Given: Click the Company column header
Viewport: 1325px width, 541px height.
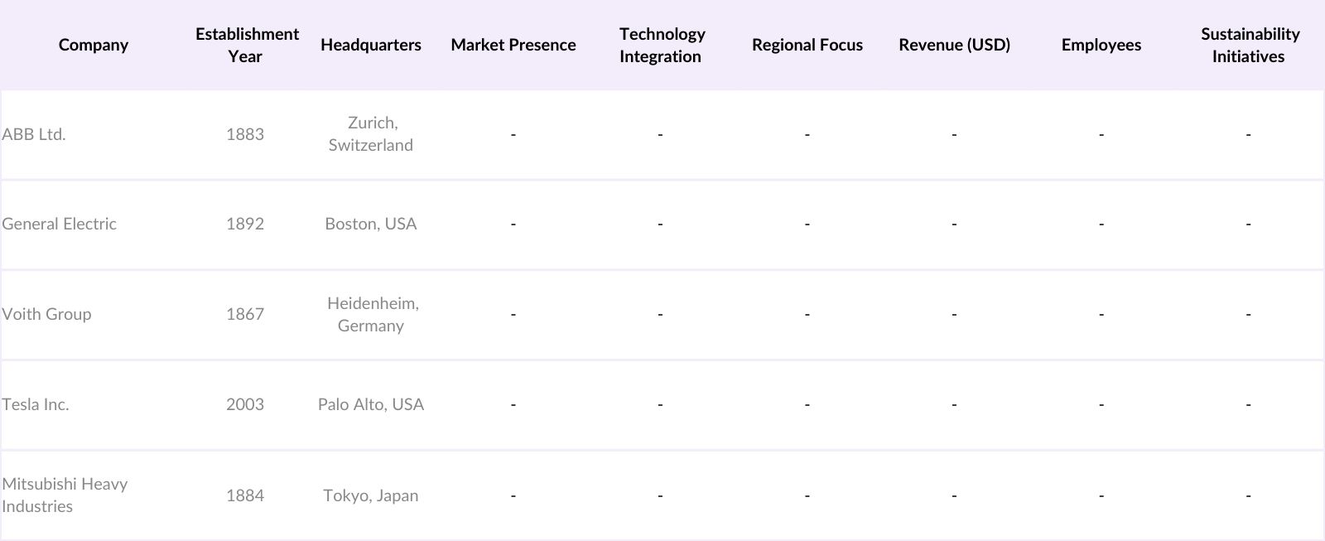Looking at the screenshot, I should pos(94,45).
